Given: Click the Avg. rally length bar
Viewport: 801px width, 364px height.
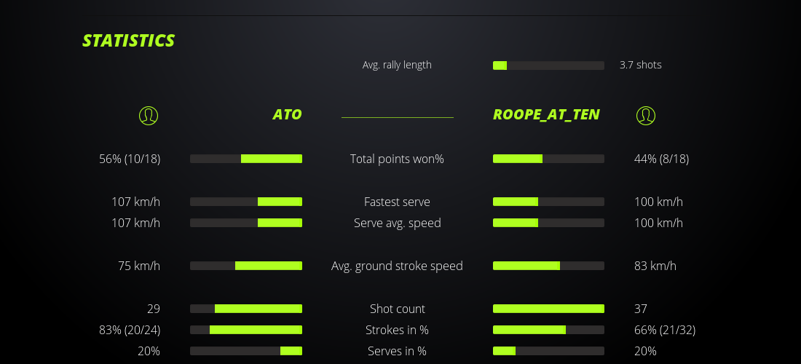Looking at the screenshot, I should click(x=548, y=66).
